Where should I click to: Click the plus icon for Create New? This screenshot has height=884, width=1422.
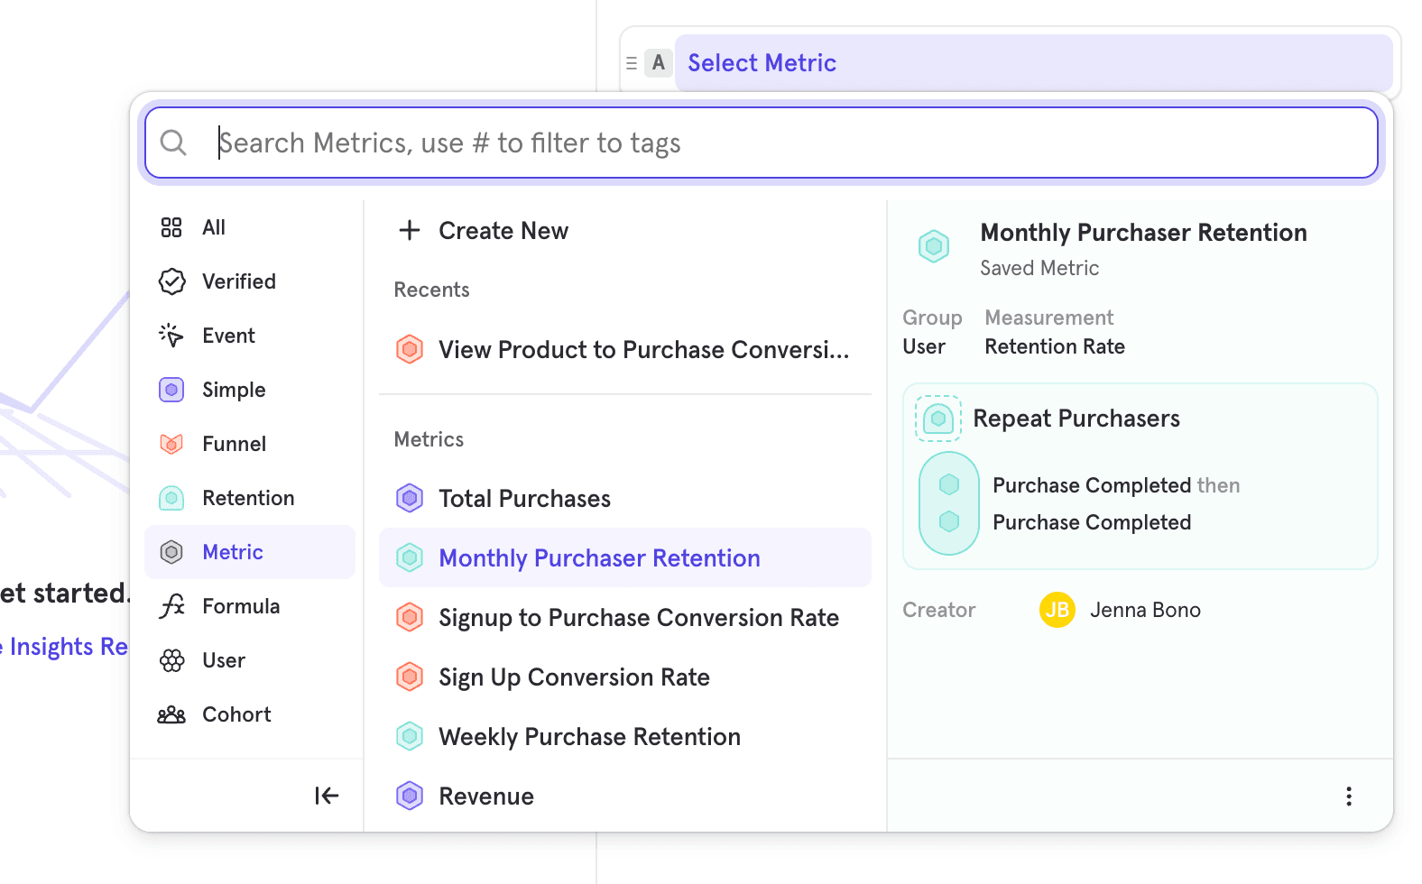click(x=410, y=231)
